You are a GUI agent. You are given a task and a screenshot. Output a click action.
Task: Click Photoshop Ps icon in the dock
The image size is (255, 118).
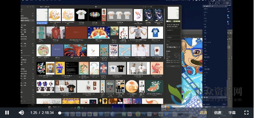144,114
